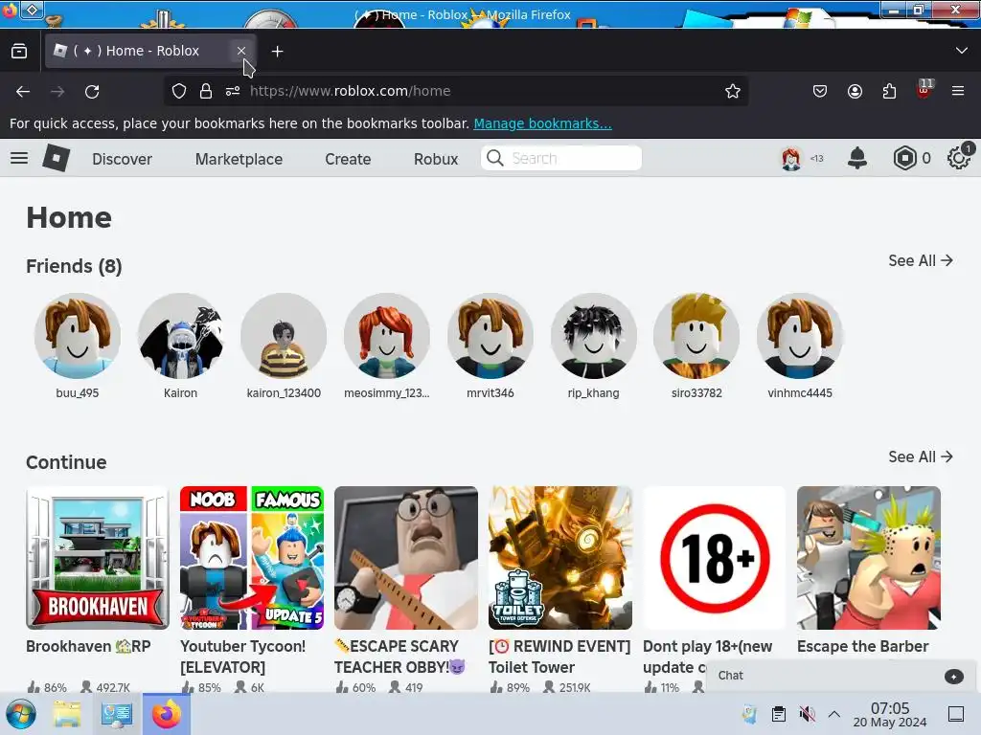Open friend siro33782's avatar
Image resolution: width=981 pixels, height=735 pixels.
click(x=697, y=336)
